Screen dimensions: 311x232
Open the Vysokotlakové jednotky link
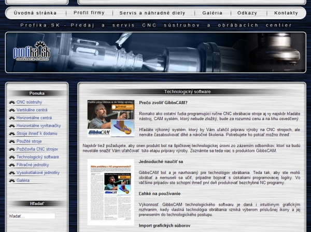pos(38,172)
